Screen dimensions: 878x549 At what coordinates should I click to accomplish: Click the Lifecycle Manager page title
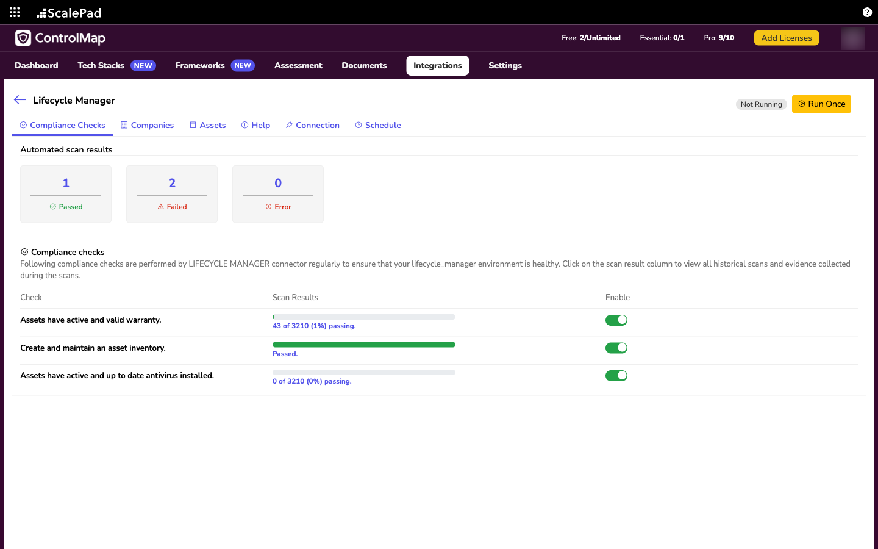tap(74, 100)
